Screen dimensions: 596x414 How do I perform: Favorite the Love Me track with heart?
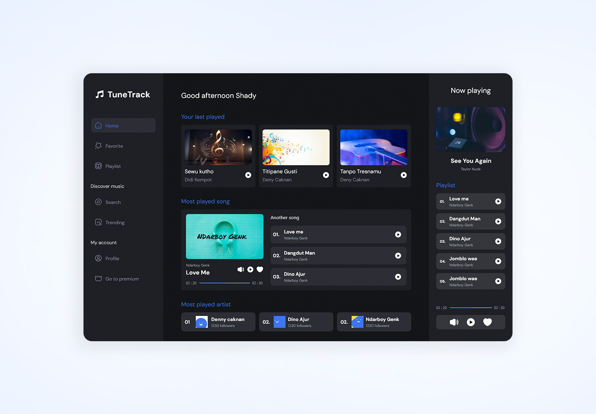[x=260, y=269]
